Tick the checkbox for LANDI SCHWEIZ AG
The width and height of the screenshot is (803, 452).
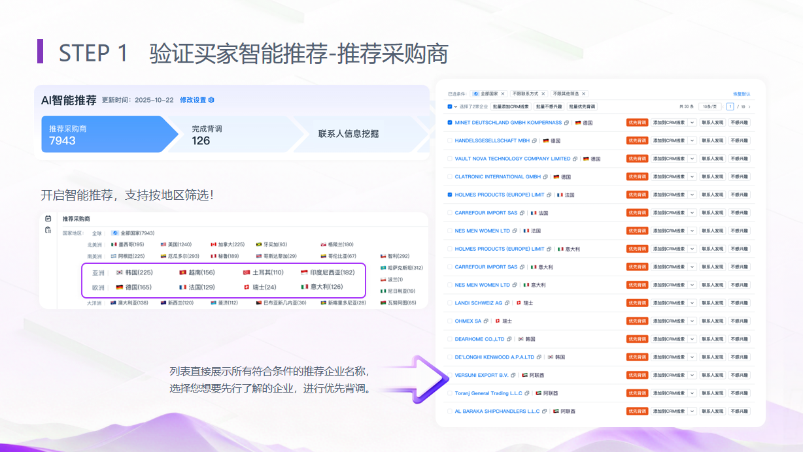[x=449, y=303]
